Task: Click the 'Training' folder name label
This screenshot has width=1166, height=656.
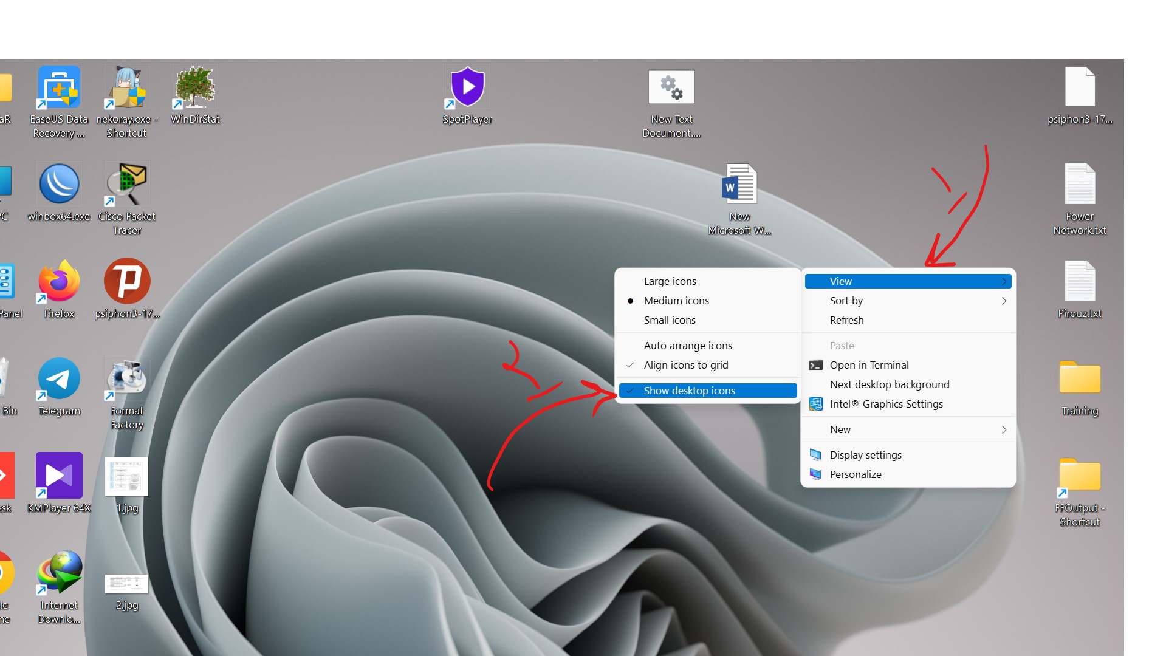Action: point(1080,411)
